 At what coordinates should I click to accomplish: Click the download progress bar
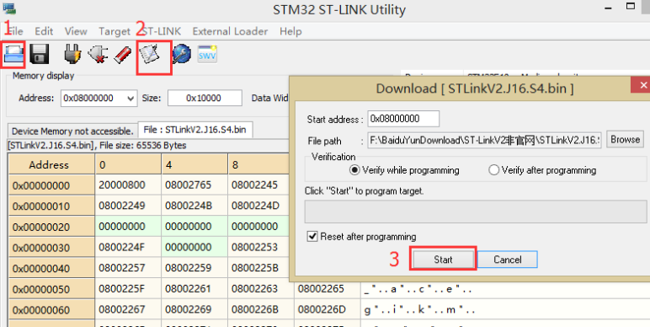pos(476,212)
